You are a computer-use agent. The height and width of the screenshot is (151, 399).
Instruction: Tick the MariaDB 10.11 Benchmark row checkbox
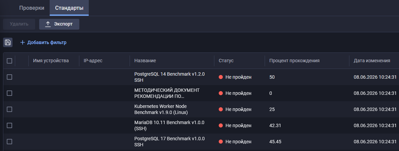[x=9, y=125]
